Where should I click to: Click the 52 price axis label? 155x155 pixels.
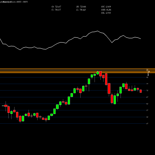click(x=148, y=117)
